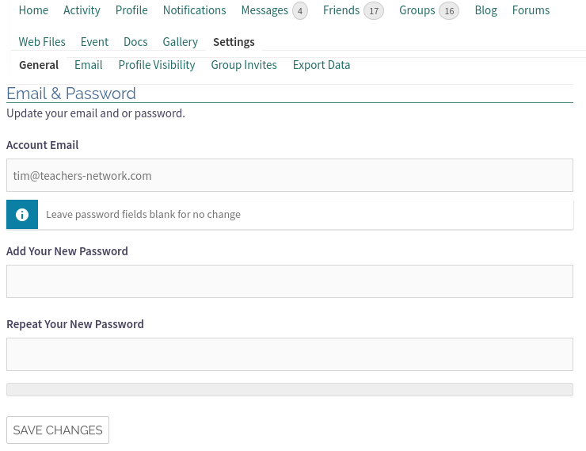Click the 'Account Email' label
Viewport: 586px width, 451px height.
click(42, 145)
